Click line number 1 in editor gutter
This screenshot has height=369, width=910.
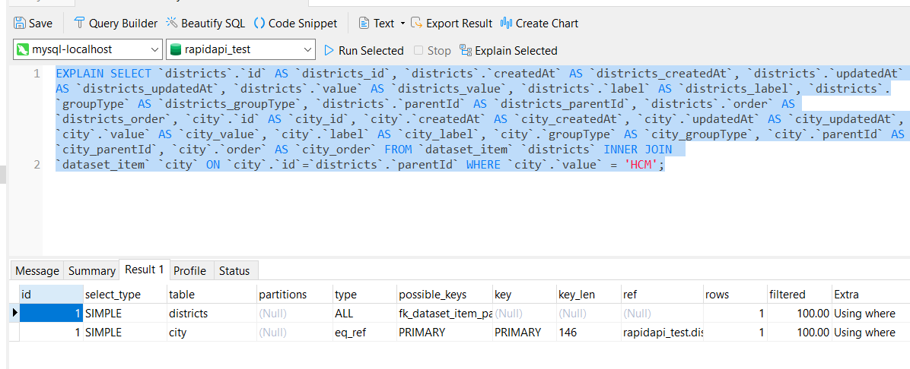pyautogui.click(x=37, y=74)
